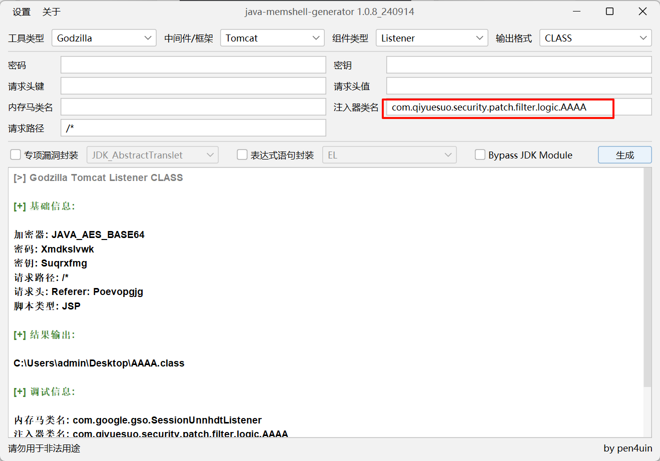The height and width of the screenshot is (461, 660).
Task: Enable the 专项漏洞封装 checkbox
Action: (15, 154)
